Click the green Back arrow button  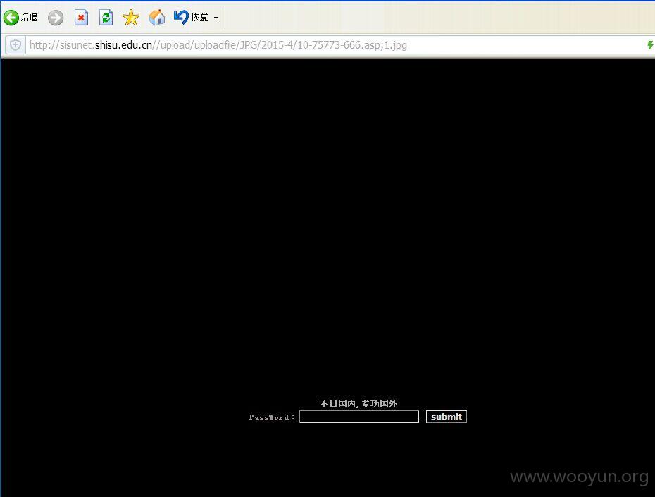click(11, 18)
